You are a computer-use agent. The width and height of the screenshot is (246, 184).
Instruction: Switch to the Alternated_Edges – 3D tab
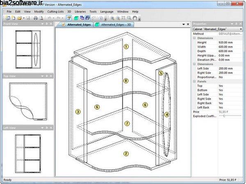tap(113, 25)
